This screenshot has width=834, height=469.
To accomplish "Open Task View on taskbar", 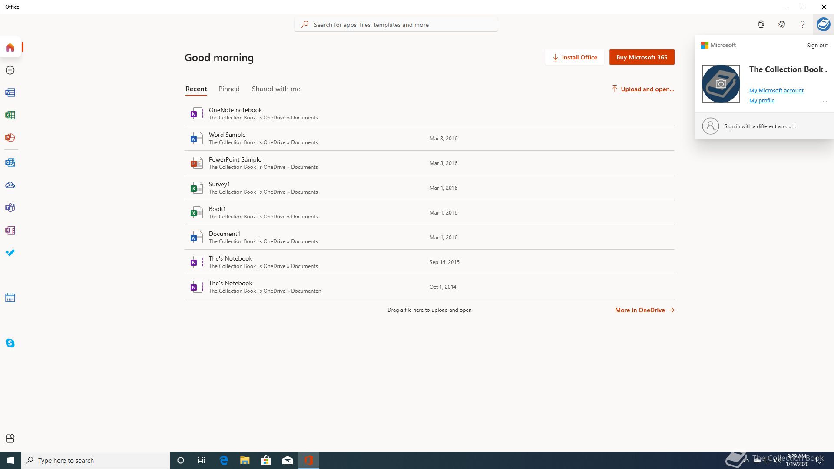I will click(x=202, y=460).
